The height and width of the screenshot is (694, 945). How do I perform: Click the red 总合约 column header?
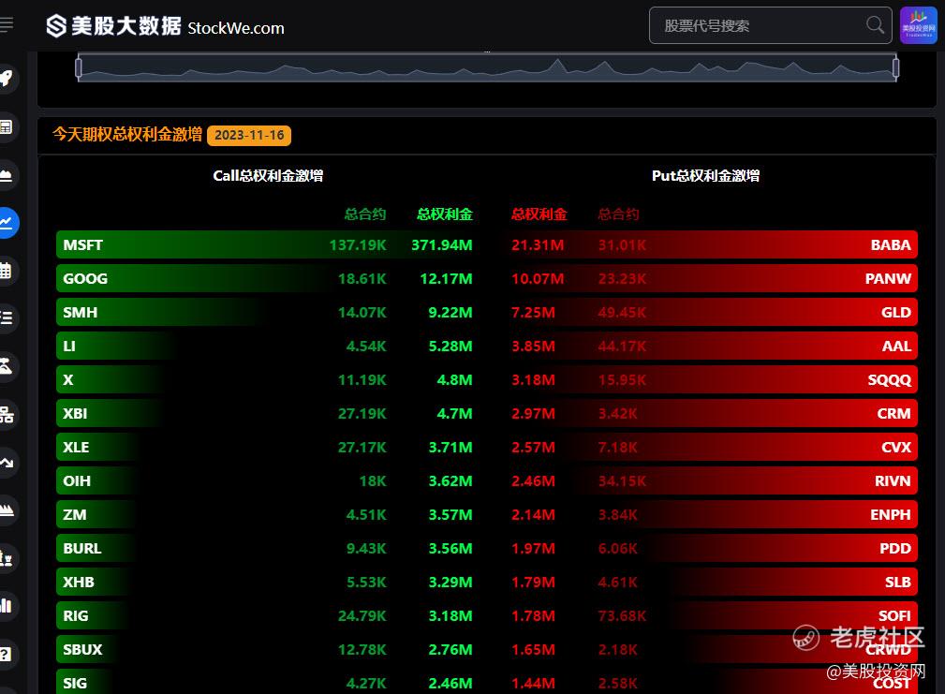click(618, 214)
